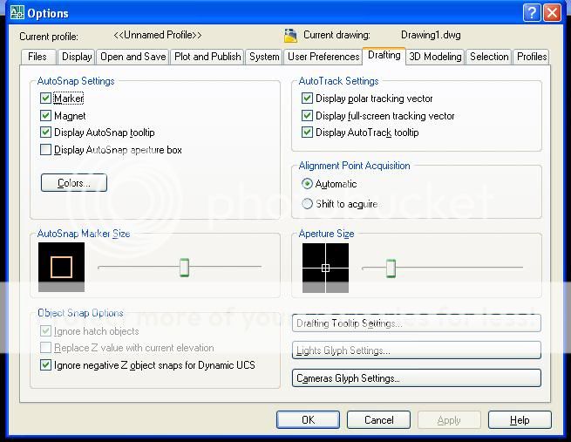Switch to 3D Modeling tab
This screenshot has width=571, height=442.
click(435, 57)
